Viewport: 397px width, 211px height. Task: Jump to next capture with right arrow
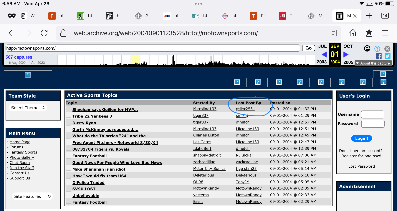coord(346,54)
